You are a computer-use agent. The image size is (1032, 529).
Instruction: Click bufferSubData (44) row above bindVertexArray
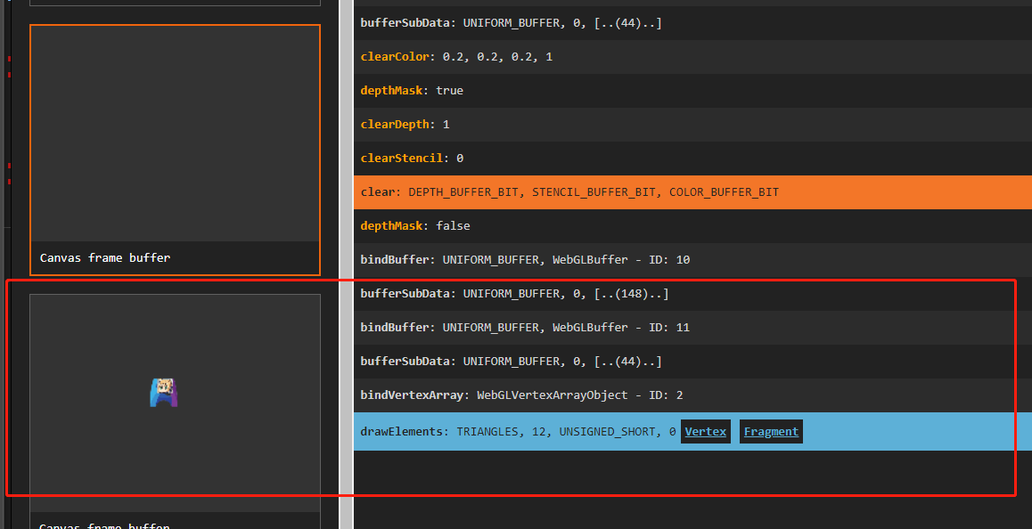pos(692,362)
